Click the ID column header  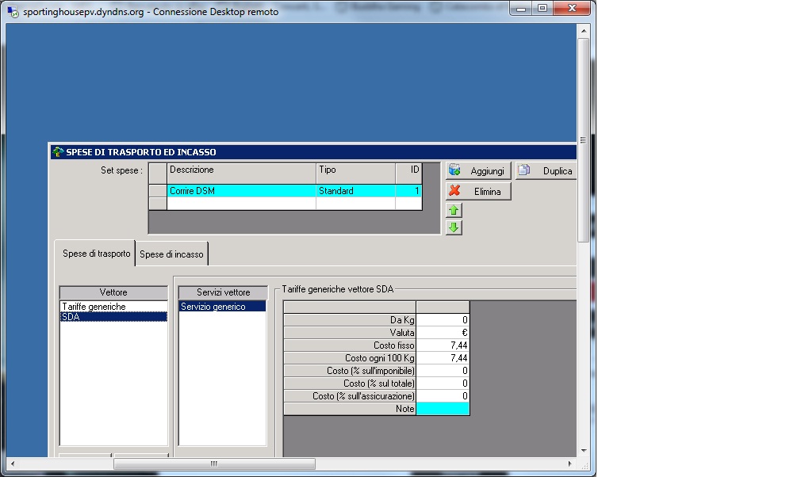408,174
